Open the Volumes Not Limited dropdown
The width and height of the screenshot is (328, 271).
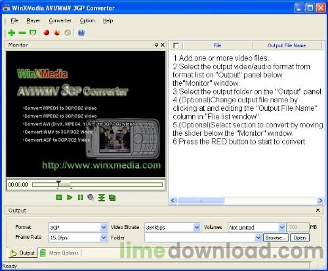(x=282, y=228)
